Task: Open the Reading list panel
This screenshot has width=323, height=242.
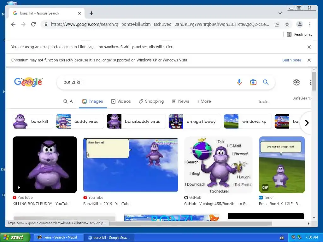Action: (x=299, y=34)
